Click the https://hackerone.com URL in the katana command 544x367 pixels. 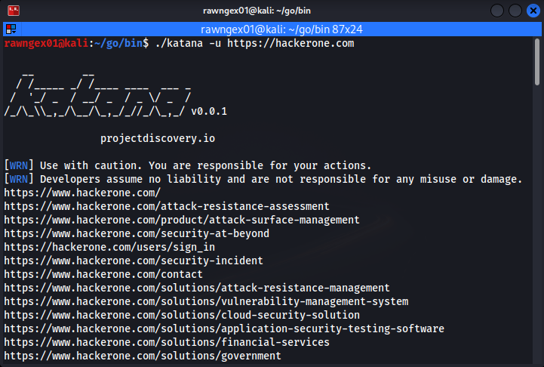tap(290, 44)
